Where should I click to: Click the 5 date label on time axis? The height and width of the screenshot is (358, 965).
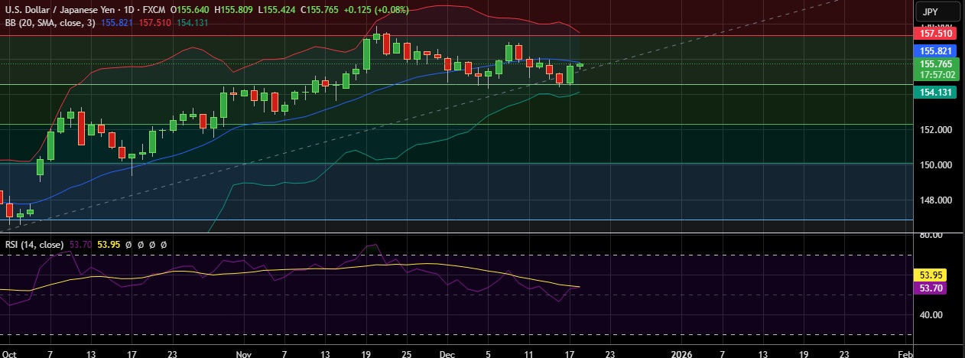[x=488, y=355]
